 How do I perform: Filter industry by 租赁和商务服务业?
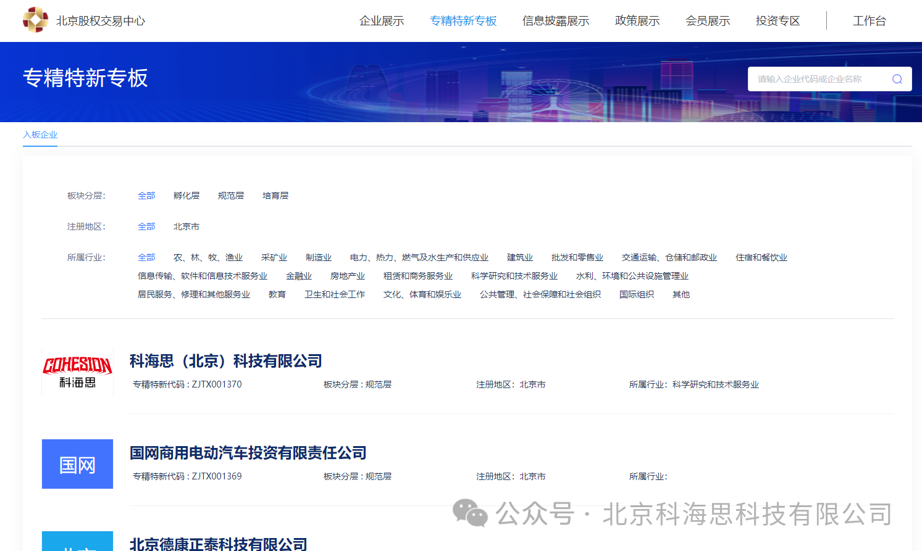click(x=418, y=276)
